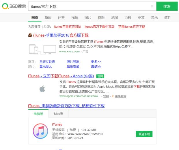This screenshot has width=179, height=150.
Task: Open the 苹果官网 link
Action: (x=121, y=96)
